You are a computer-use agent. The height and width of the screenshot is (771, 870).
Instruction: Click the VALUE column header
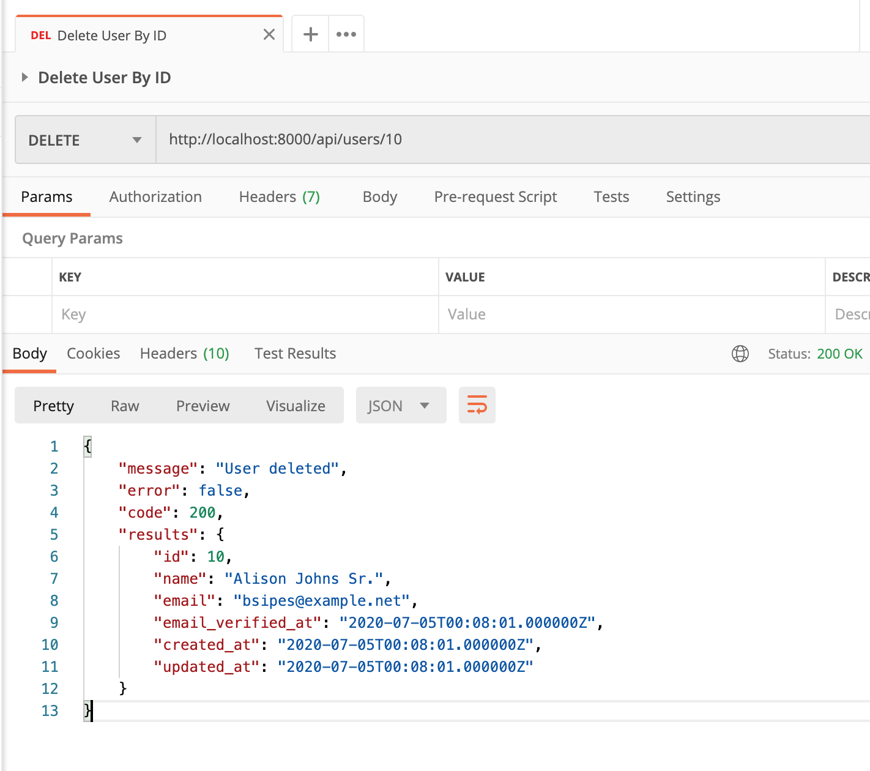(465, 277)
